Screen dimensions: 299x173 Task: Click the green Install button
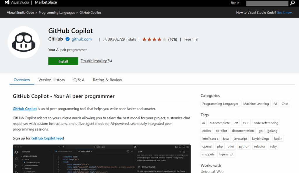pyautogui.click(x=63, y=61)
